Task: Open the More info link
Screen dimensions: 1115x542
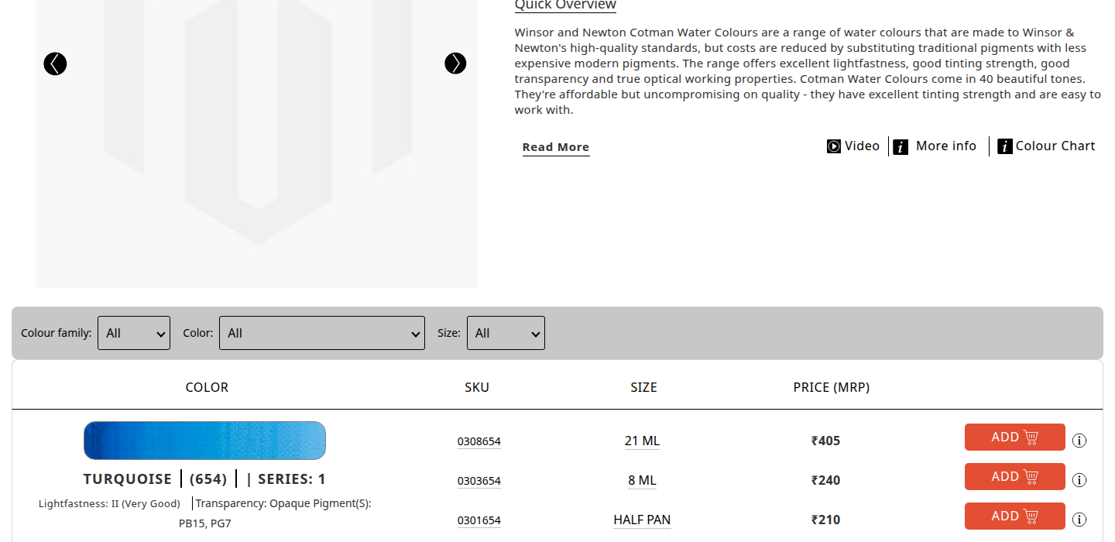Action: click(x=935, y=146)
